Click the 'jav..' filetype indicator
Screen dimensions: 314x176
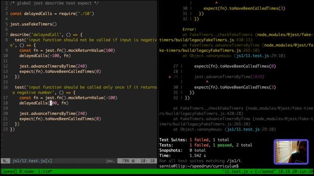tap(110, 161)
